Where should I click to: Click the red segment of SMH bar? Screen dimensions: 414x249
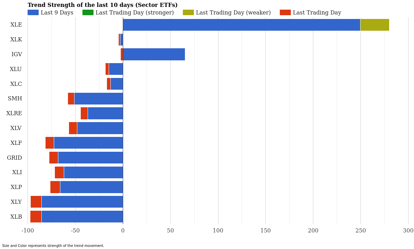point(71,99)
